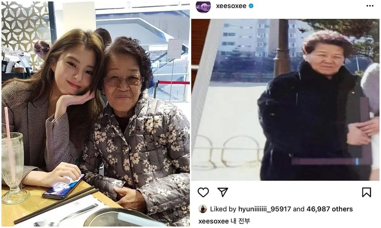Click the blue verified badge
The image size is (381, 228).
tap(251, 6)
